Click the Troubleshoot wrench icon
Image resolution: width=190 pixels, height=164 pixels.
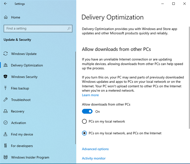point(6,100)
